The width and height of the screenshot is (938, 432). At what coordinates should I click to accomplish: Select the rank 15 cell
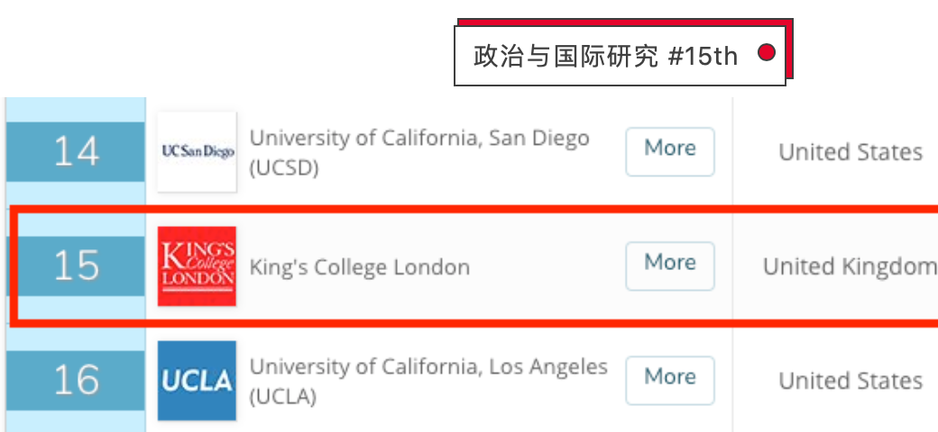pos(76,266)
